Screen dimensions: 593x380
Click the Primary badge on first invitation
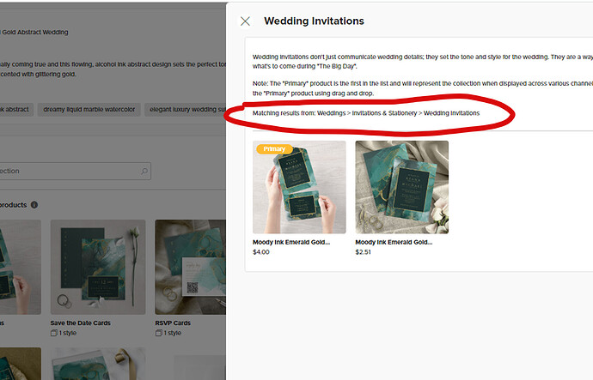point(274,149)
